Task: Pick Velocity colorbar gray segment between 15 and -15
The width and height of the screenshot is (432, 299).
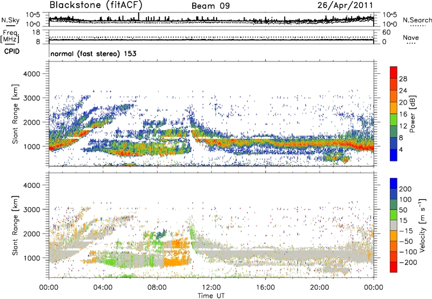Action: 394,225
